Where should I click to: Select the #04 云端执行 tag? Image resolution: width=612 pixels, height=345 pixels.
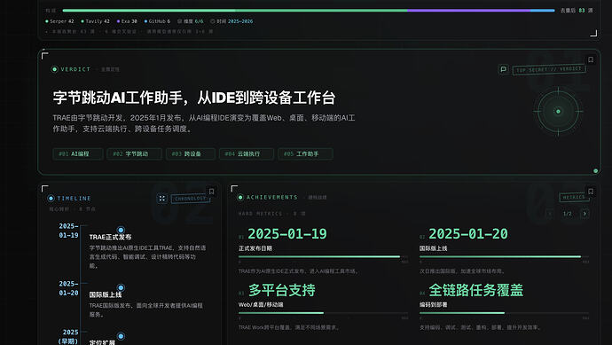(247, 153)
